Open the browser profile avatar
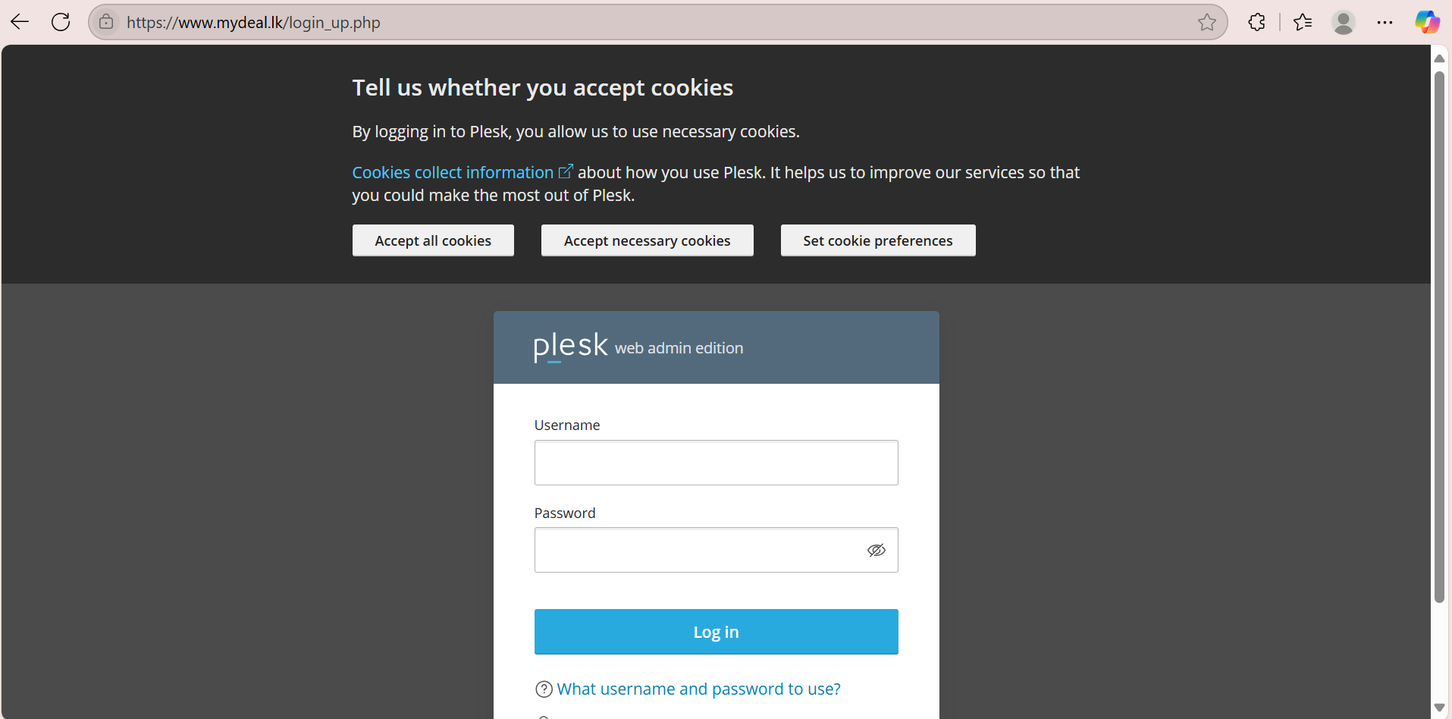 1343,22
